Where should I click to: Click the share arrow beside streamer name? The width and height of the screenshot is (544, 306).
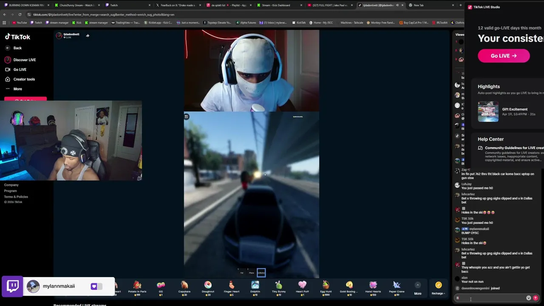tap(88, 36)
